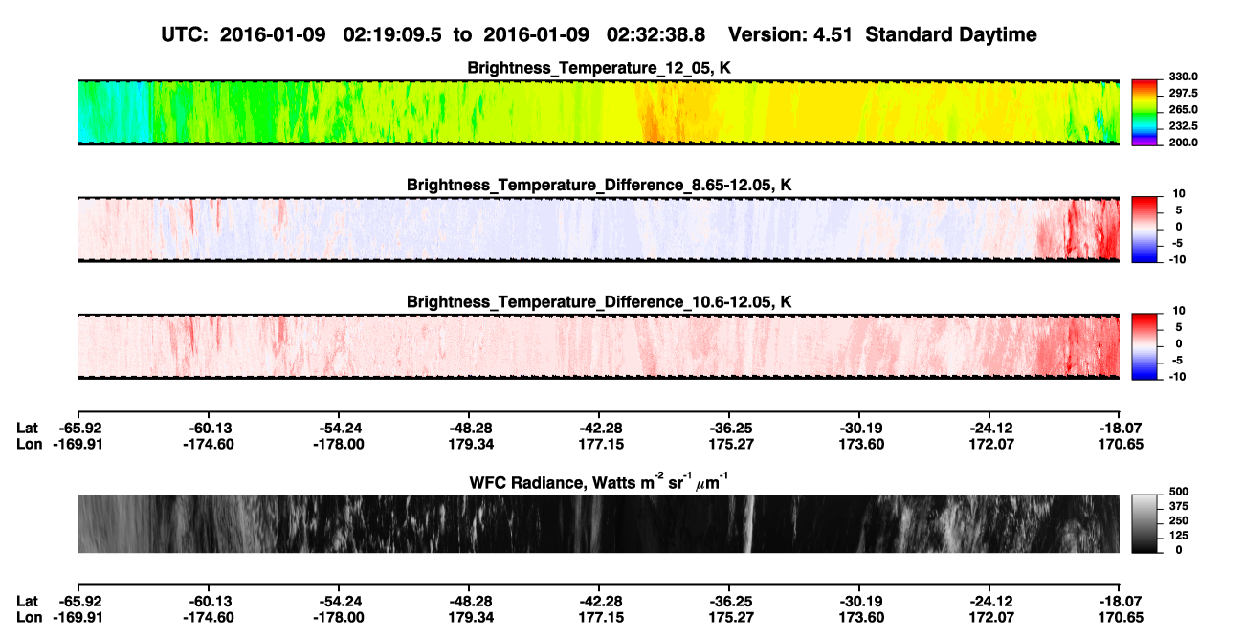Screen dimensions: 1244x638
Task: Click the 'Brightness_Temperature_12_05, K' panel title
Action: pos(599,68)
